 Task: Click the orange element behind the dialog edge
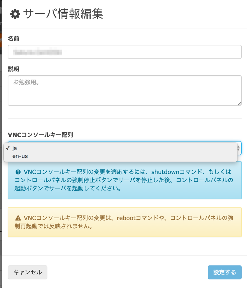(1, 40)
